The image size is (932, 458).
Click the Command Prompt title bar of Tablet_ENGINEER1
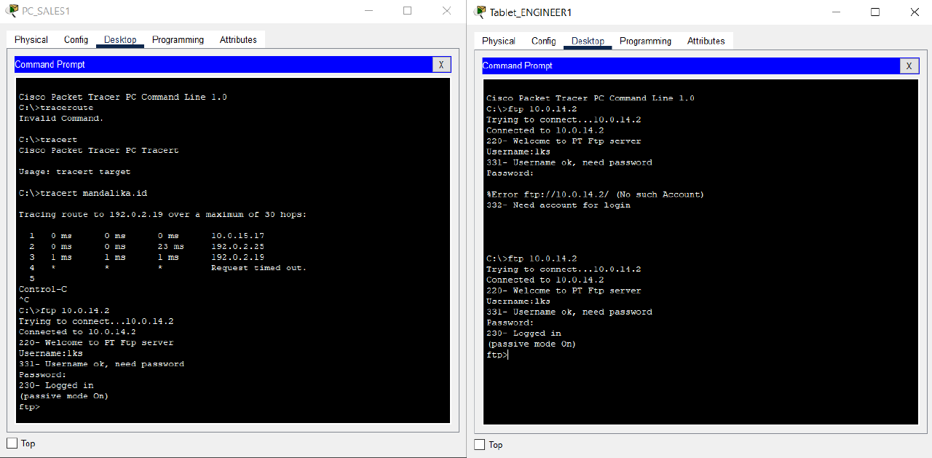point(684,66)
